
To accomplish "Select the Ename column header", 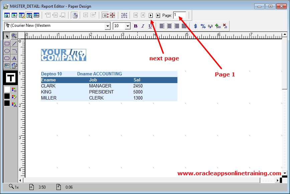I will pos(48,80).
